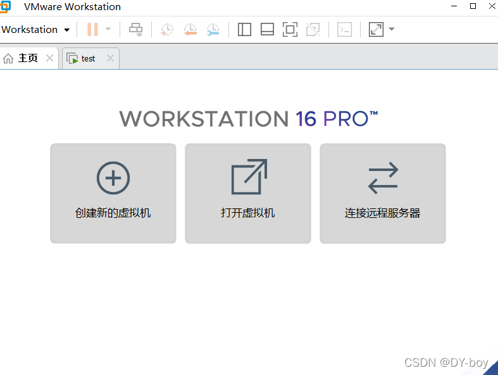498x375 pixels.
Task: Open the snapshot manager icon
Action: pos(213,30)
